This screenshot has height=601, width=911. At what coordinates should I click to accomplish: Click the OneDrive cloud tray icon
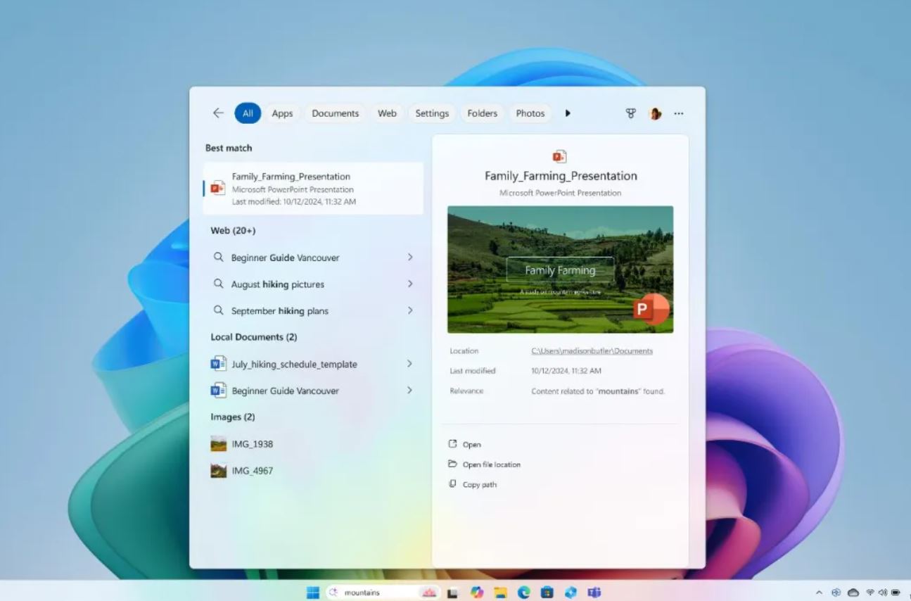click(853, 593)
